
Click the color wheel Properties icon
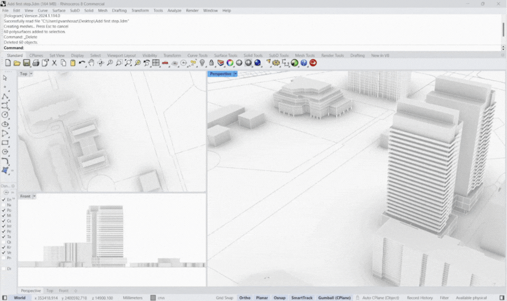coord(230,63)
